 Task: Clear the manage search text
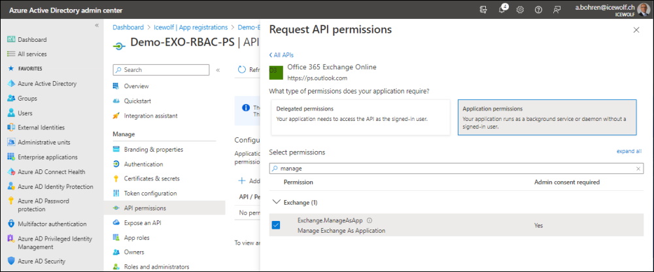638,169
